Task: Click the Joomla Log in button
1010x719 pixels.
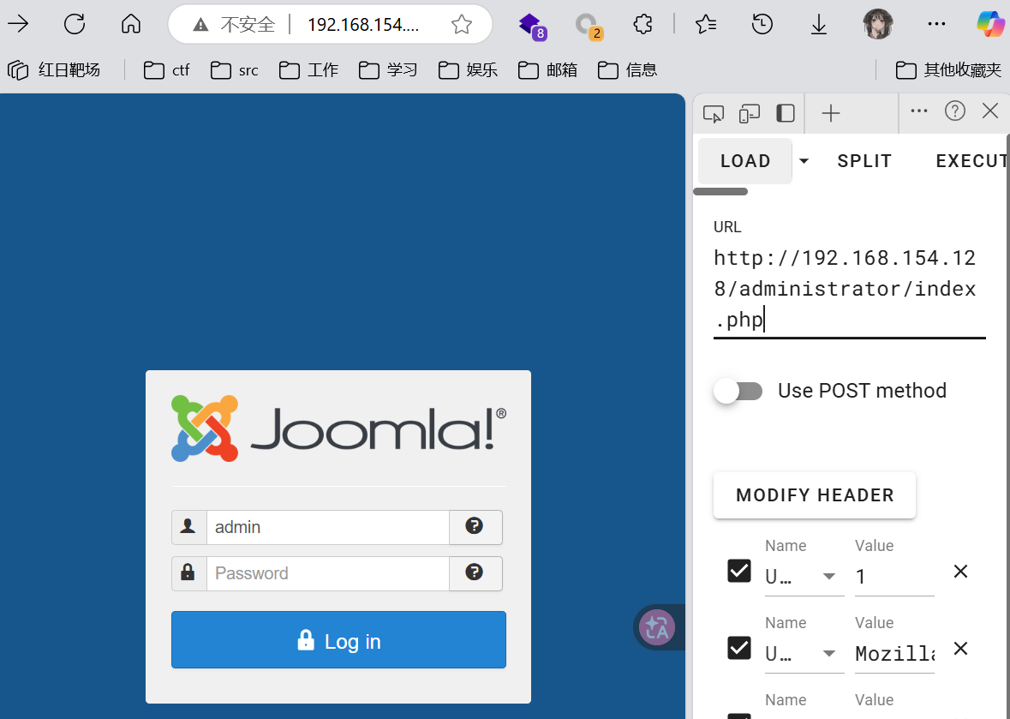Action: (x=339, y=640)
